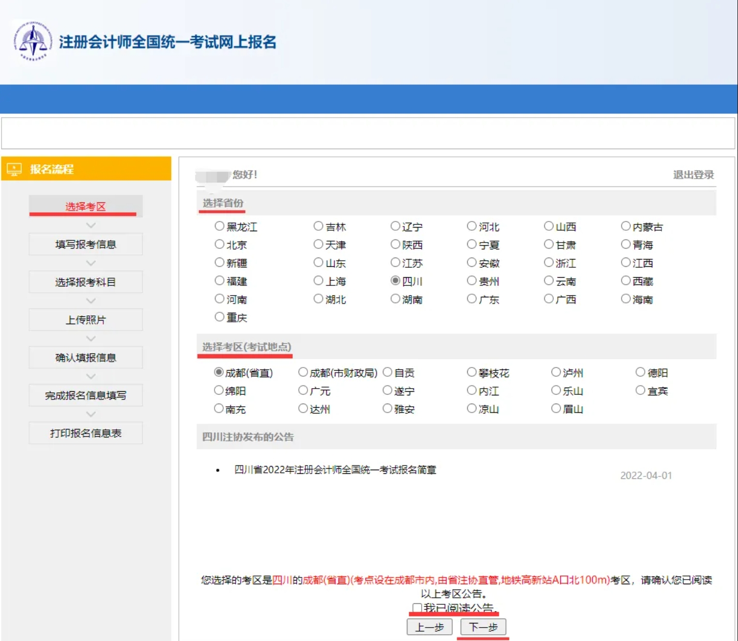Image resolution: width=738 pixels, height=641 pixels.
Task: Select 湖北 radio button
Action: pos(318,298)
